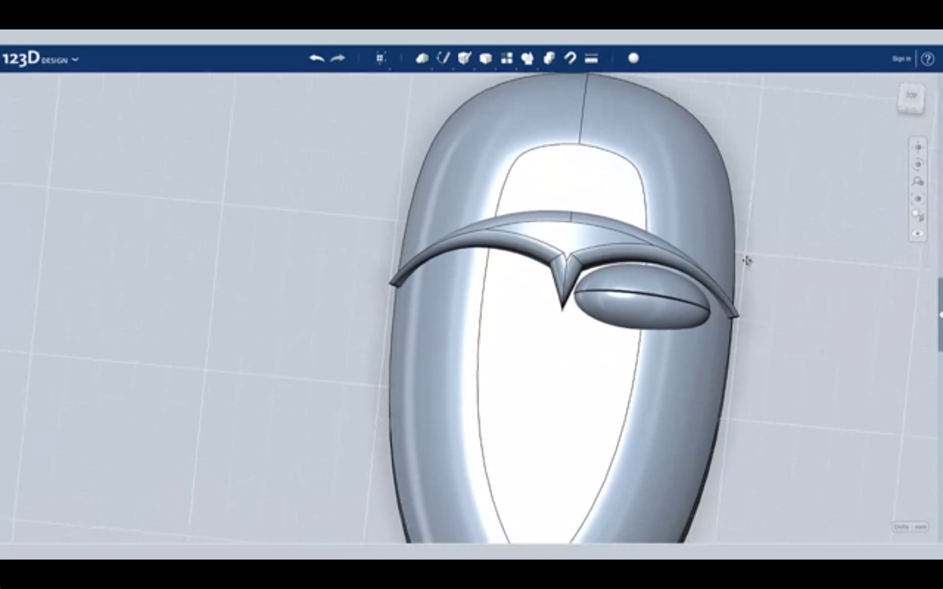Toggle the eye visibility options
Viewport: 943px width, 589px height.
click(x=918, y=234)
